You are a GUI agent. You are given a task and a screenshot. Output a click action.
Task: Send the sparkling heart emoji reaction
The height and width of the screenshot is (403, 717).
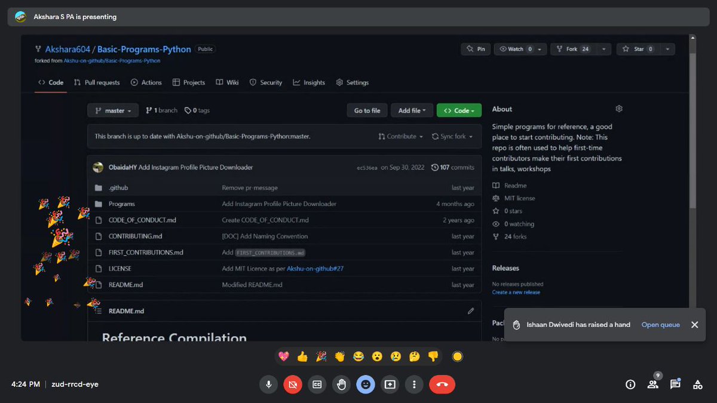(x=284, y=357)
